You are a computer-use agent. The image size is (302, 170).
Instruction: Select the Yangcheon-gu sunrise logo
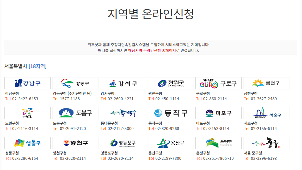tap(75, 143)
